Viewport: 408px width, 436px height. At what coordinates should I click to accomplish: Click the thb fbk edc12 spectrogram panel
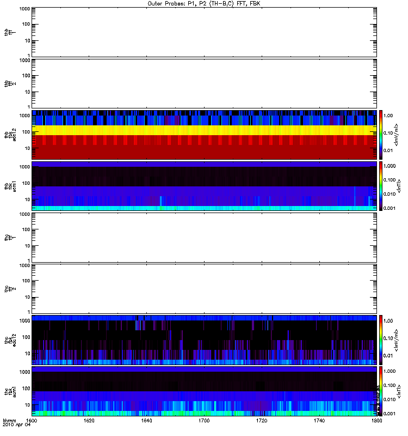[205, 135]
